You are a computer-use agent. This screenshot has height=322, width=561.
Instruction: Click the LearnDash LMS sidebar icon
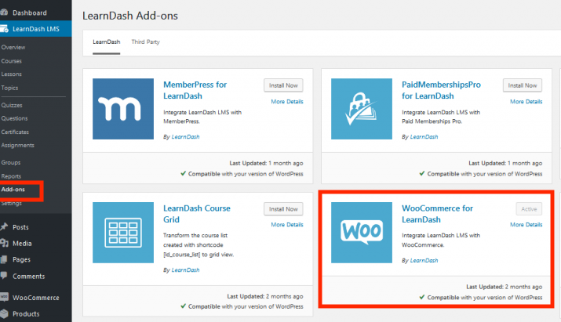[x=4, y=28]
